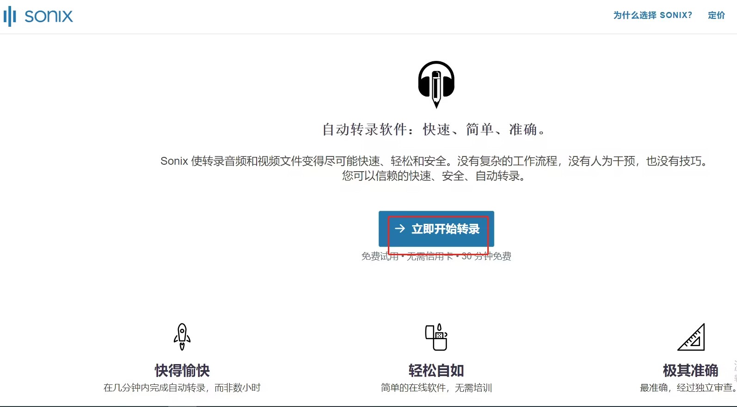Click the ruler triangle icon above 极其准确

click(x=691, y=337)
